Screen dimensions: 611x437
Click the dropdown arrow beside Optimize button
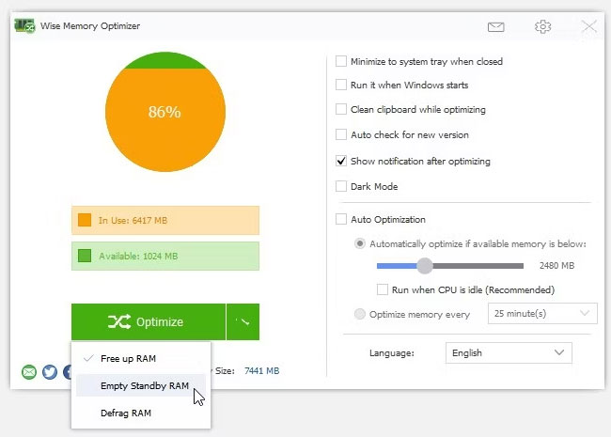[243, 321]
